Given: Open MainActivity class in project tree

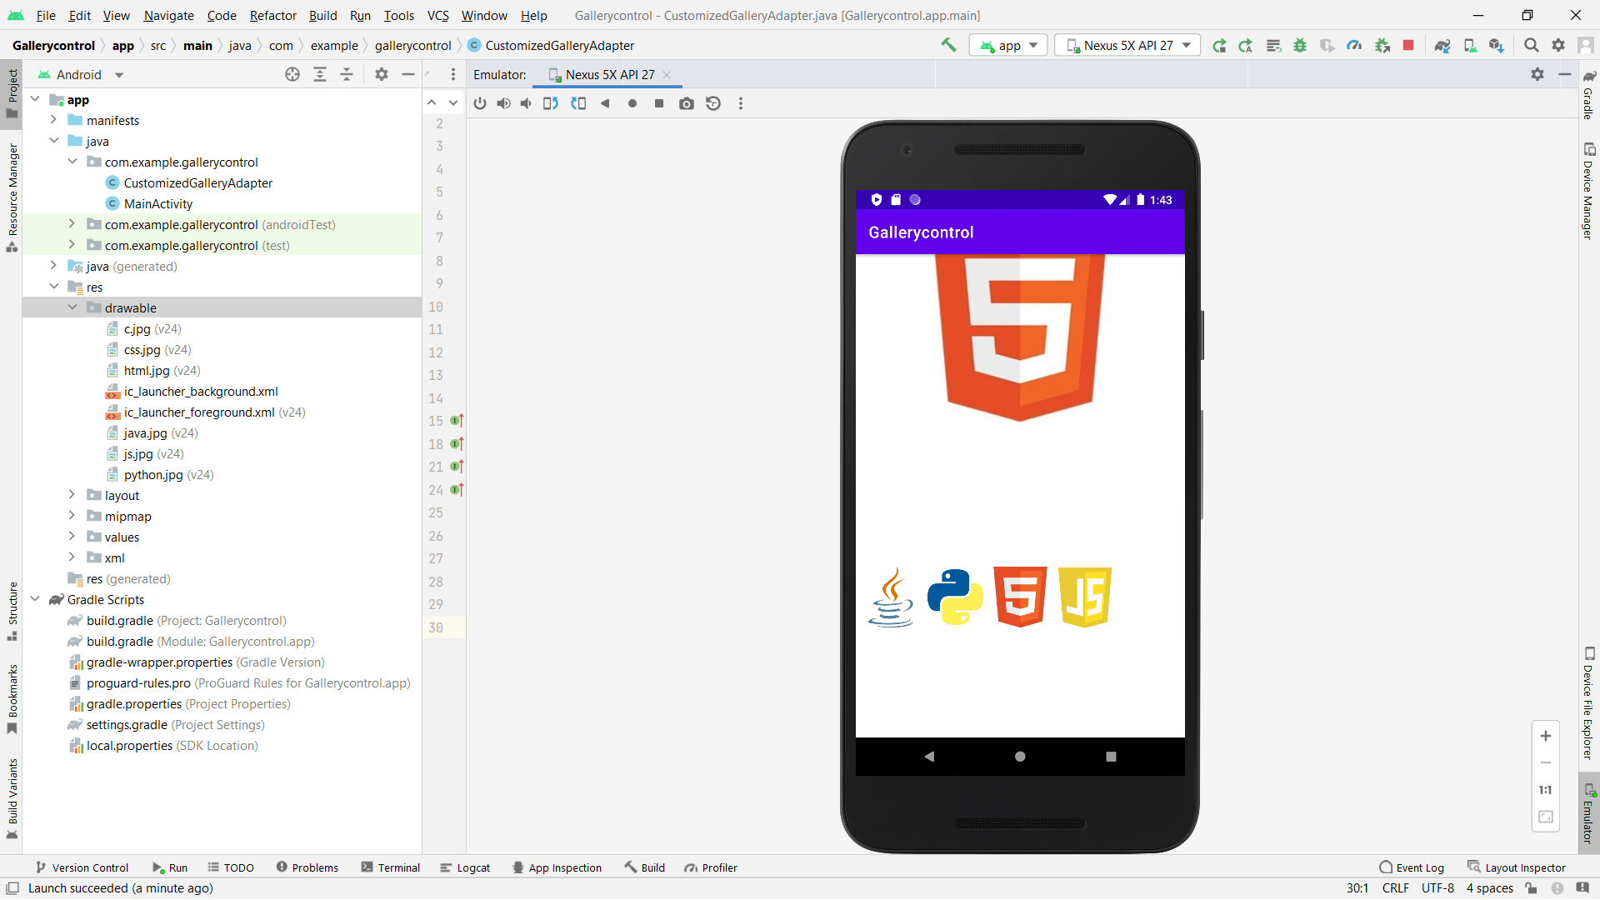Looking at the screenshot, I should tap(158, 203).
